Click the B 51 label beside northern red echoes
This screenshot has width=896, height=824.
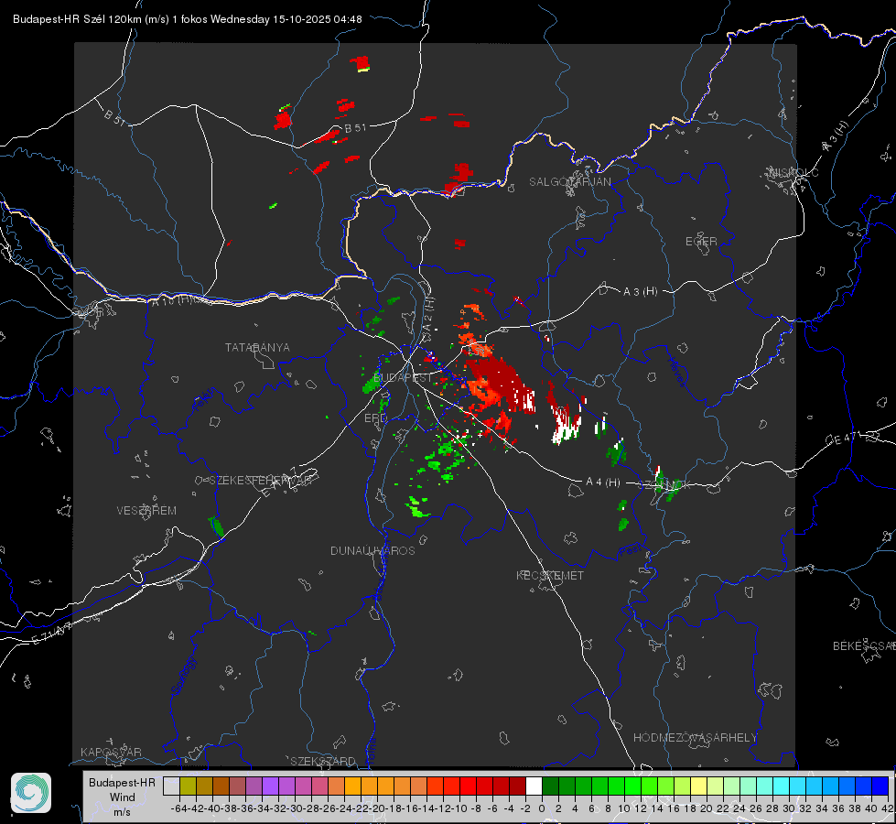point(355,128)
